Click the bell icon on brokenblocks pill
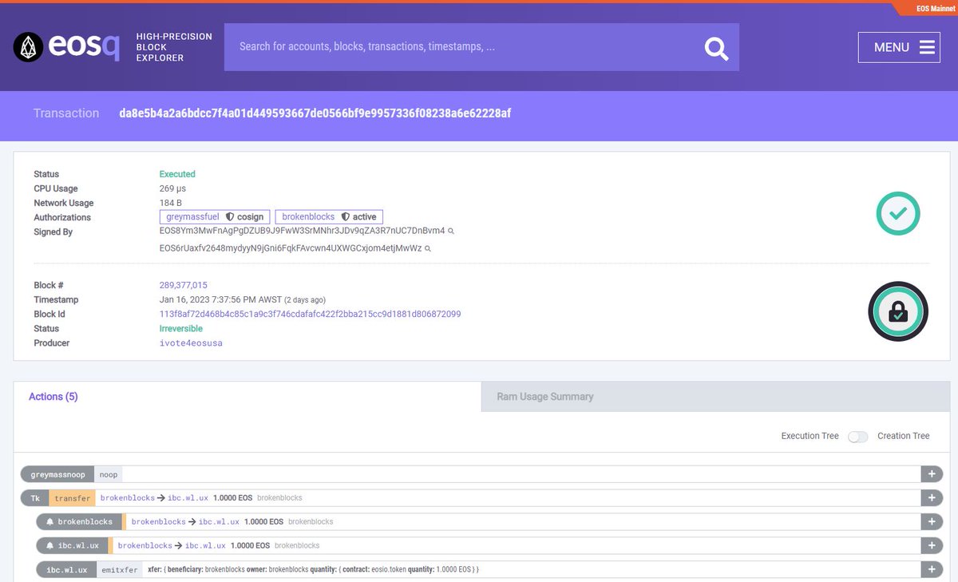 tap(49, 521)
